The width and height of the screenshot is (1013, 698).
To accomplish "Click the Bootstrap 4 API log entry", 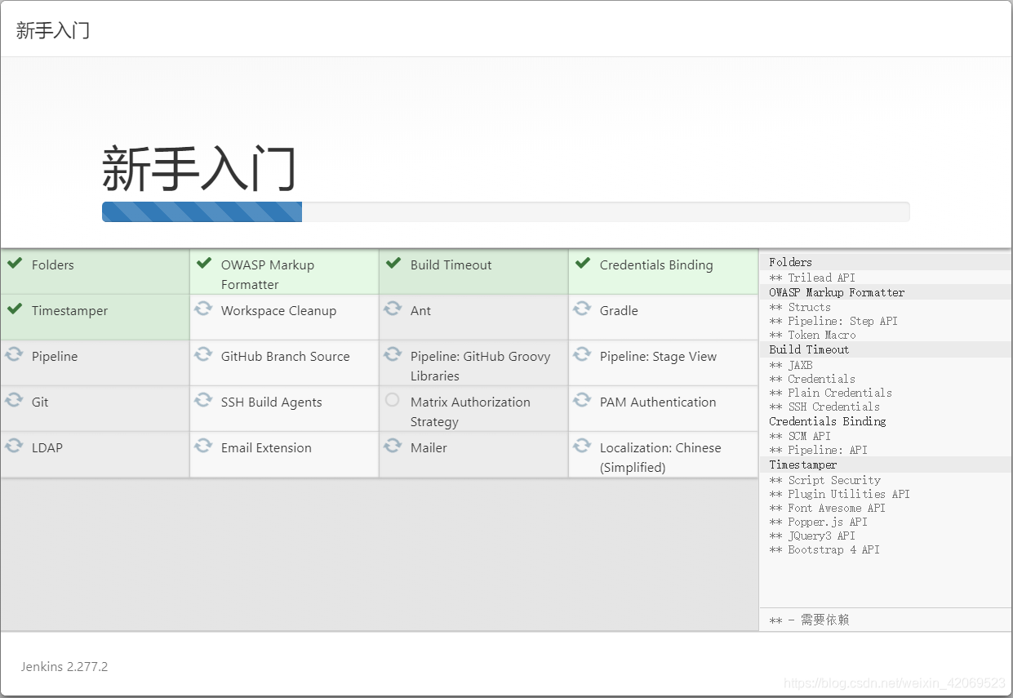I will [x=824, y=549].
